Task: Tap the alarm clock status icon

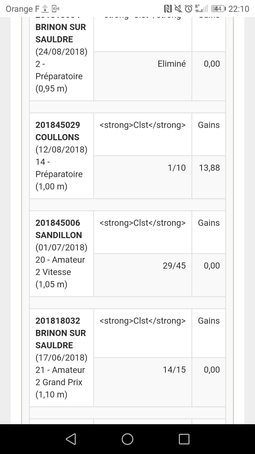Action: coord(189,9)
